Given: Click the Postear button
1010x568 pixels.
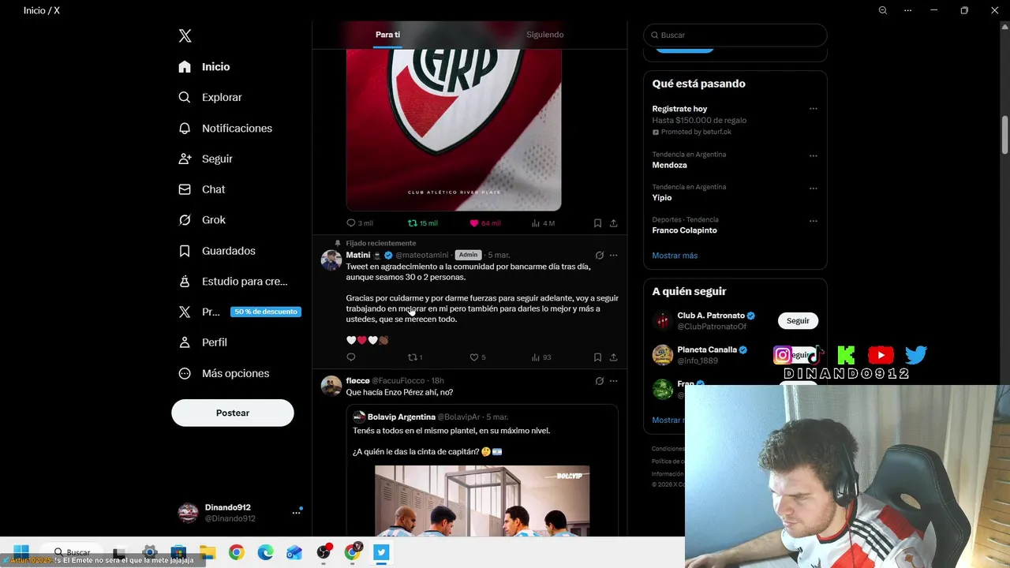Looking at the screenshot, I should tap(233, 413).
